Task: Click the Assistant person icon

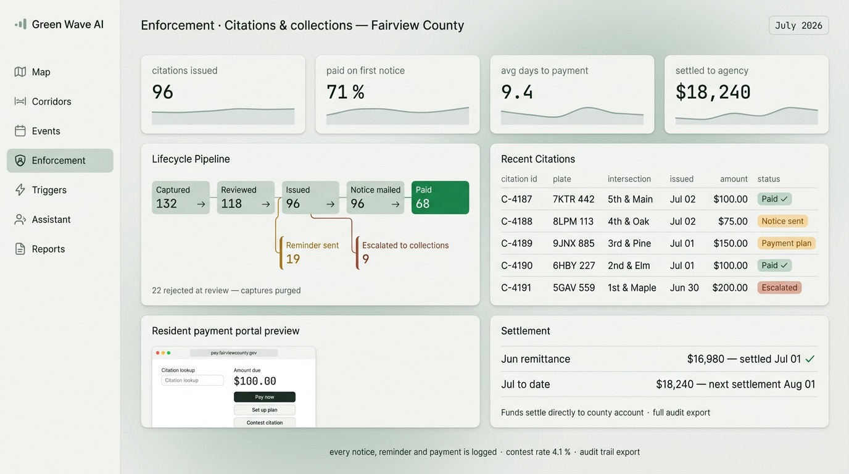Action: [20, 219]
